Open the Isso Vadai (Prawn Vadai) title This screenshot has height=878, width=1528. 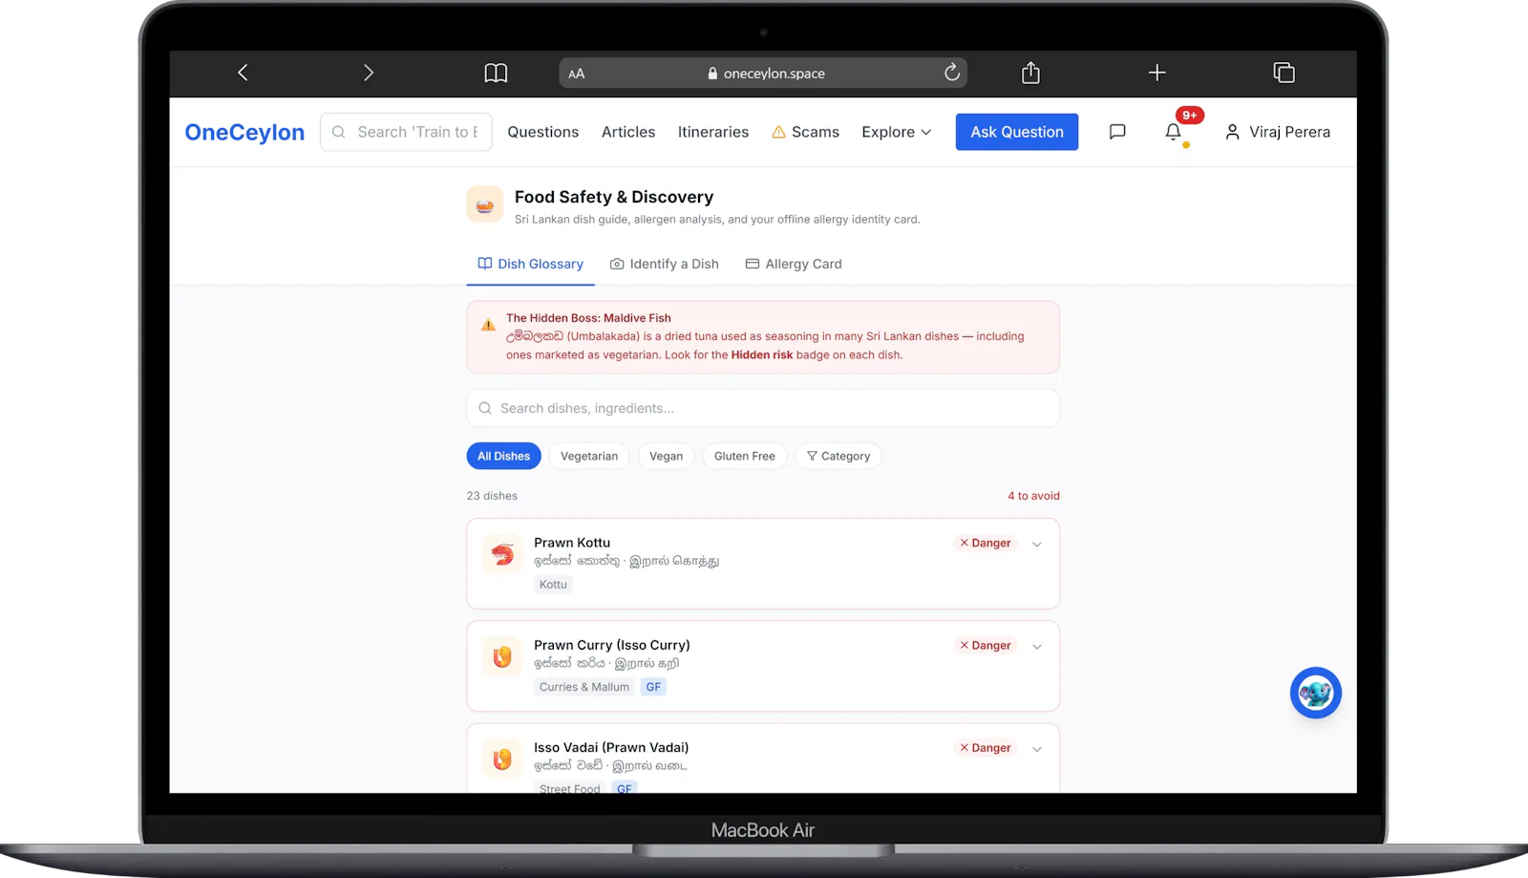click(x=611, y=747)
